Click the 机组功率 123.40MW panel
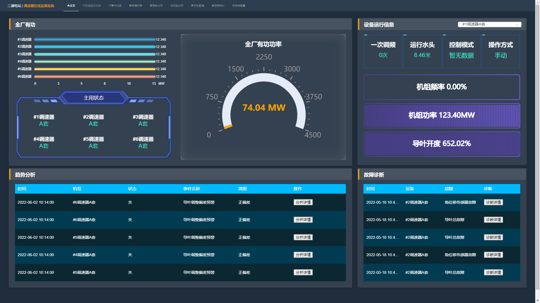The width and height of the screenshot is (540, 303). (x=442, y=115)
